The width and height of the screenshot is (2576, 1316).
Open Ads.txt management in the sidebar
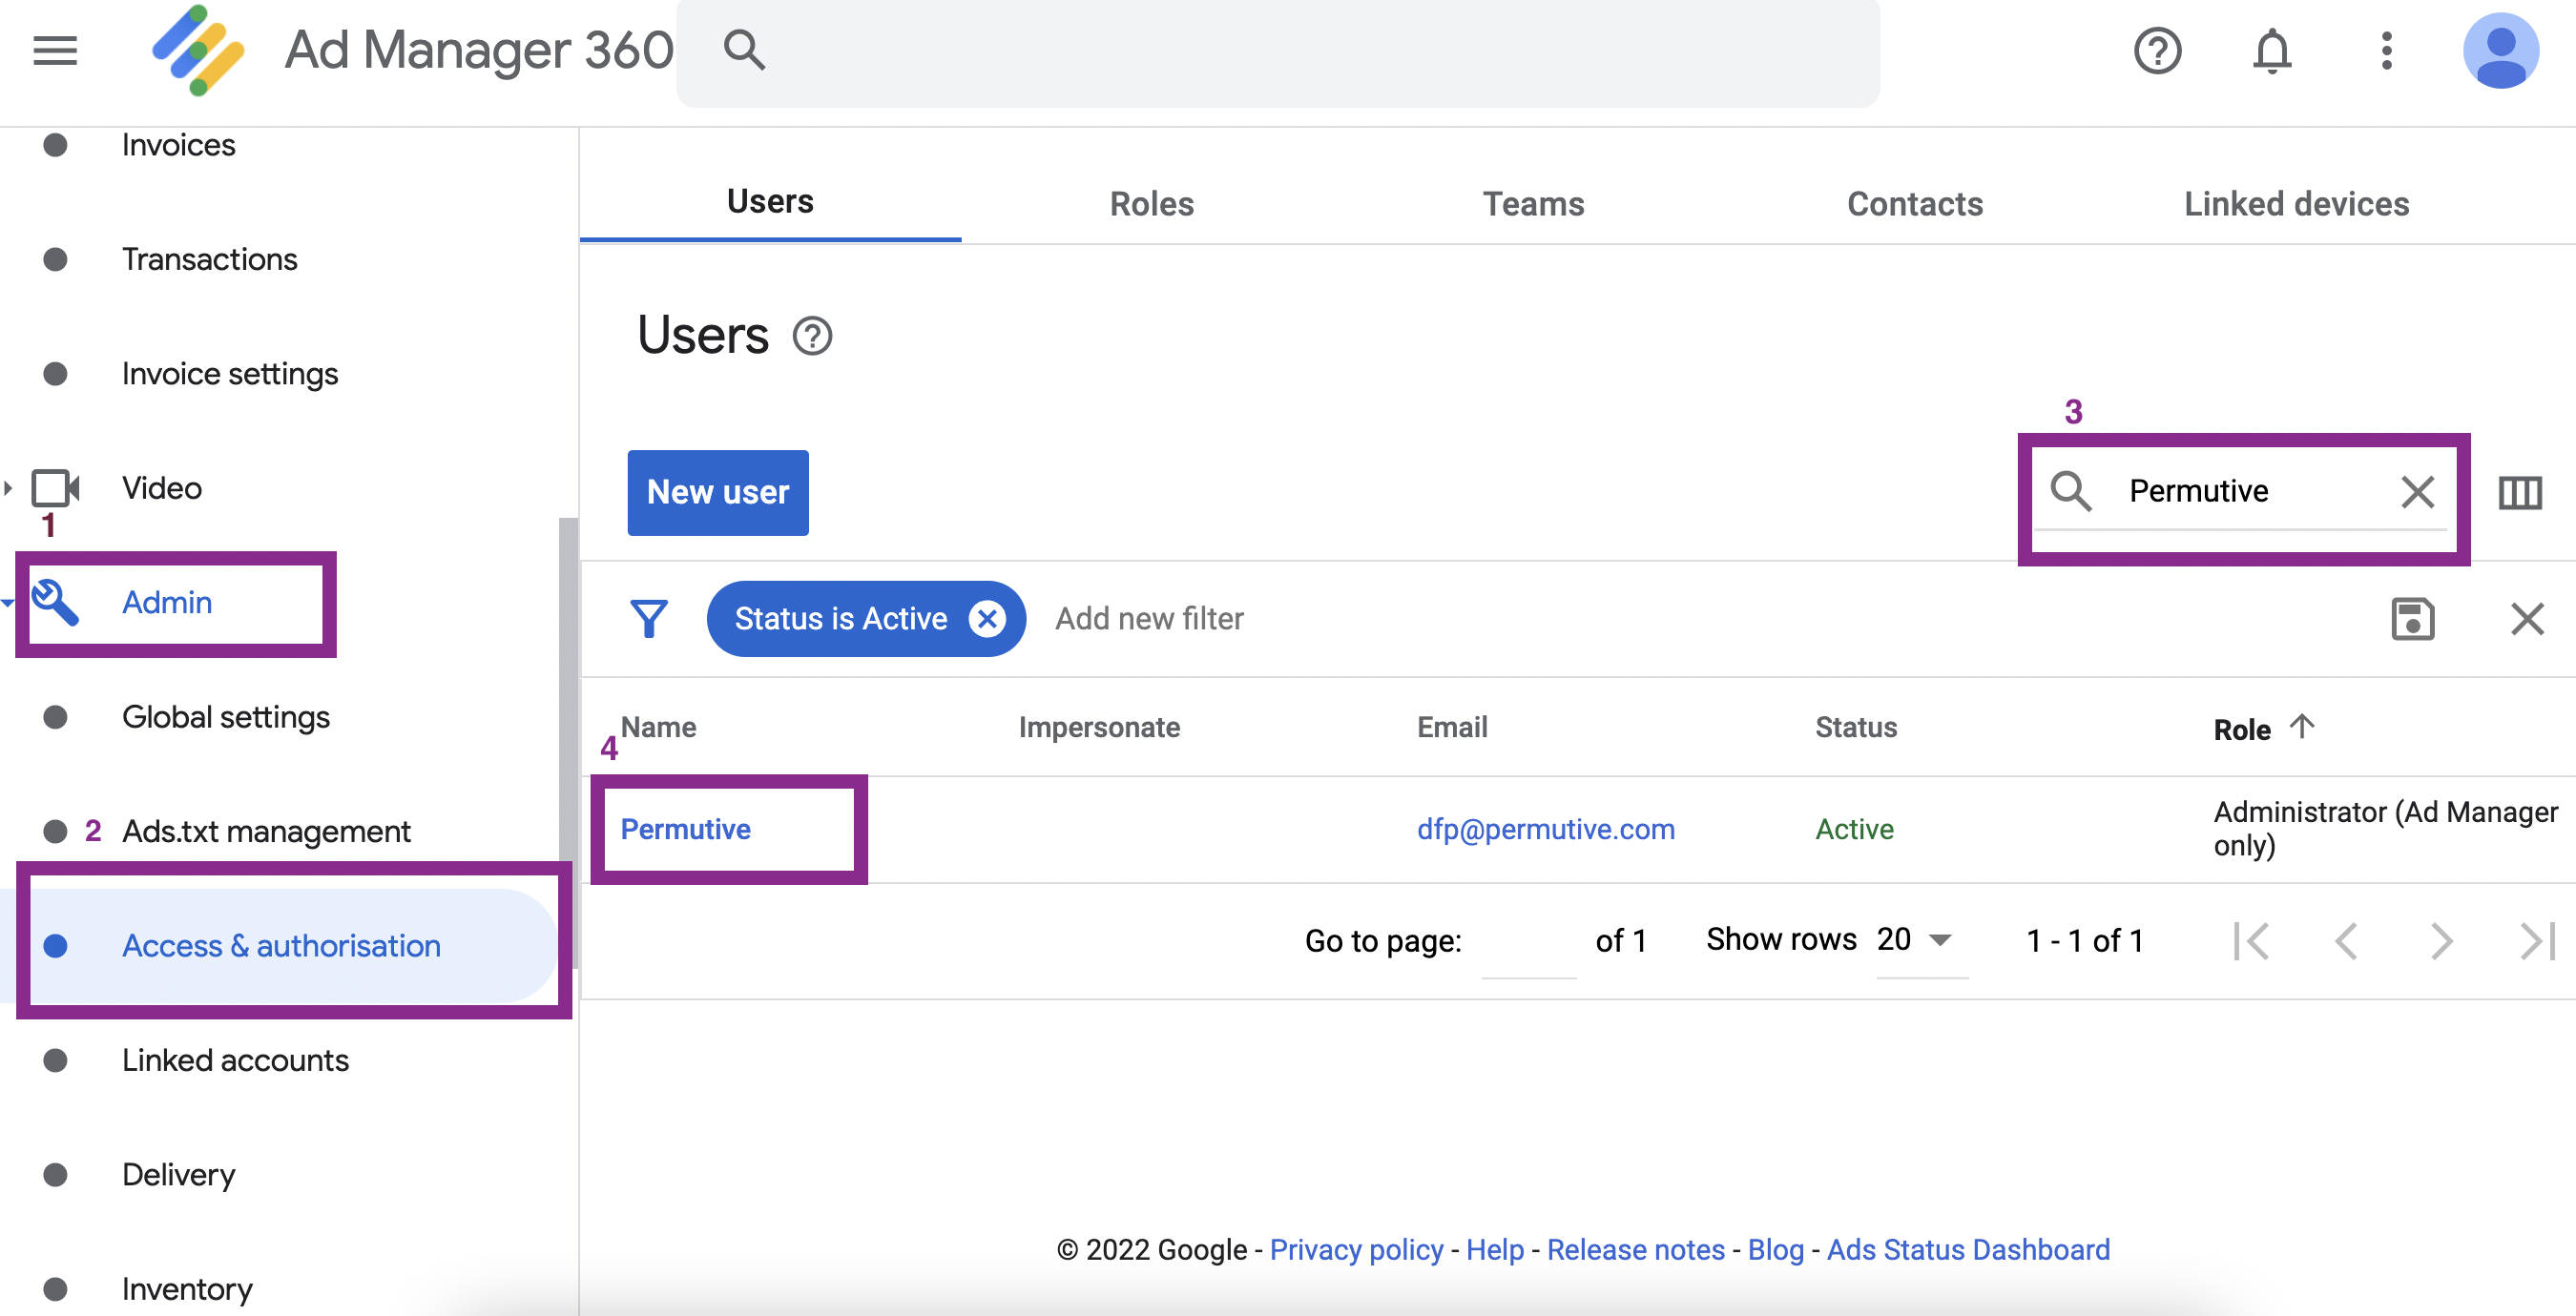click(x=266, y=832)
